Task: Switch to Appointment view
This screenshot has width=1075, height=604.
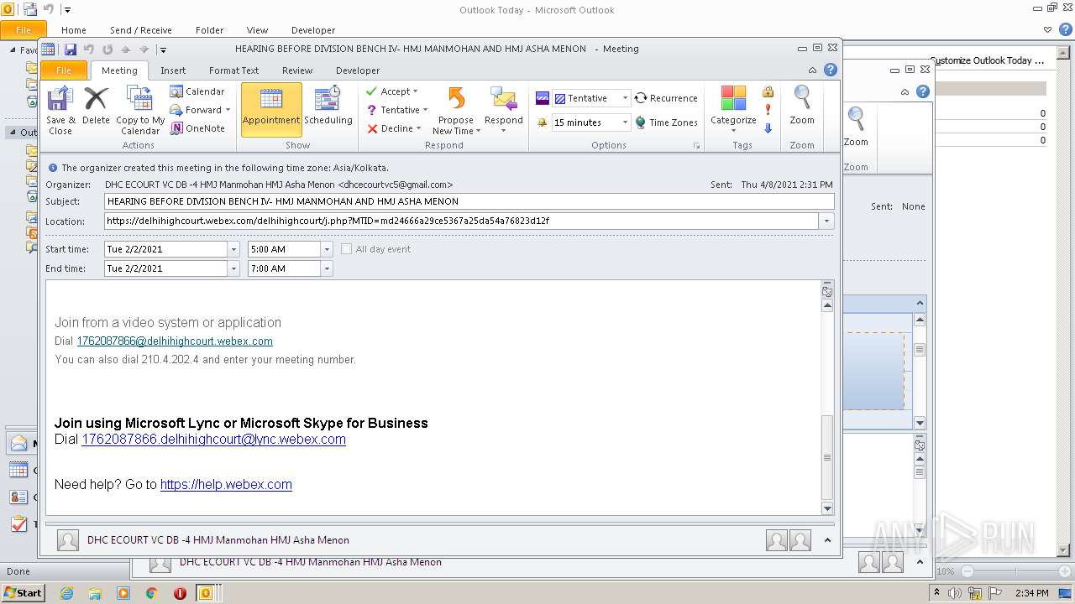Action: coord(271,109)
